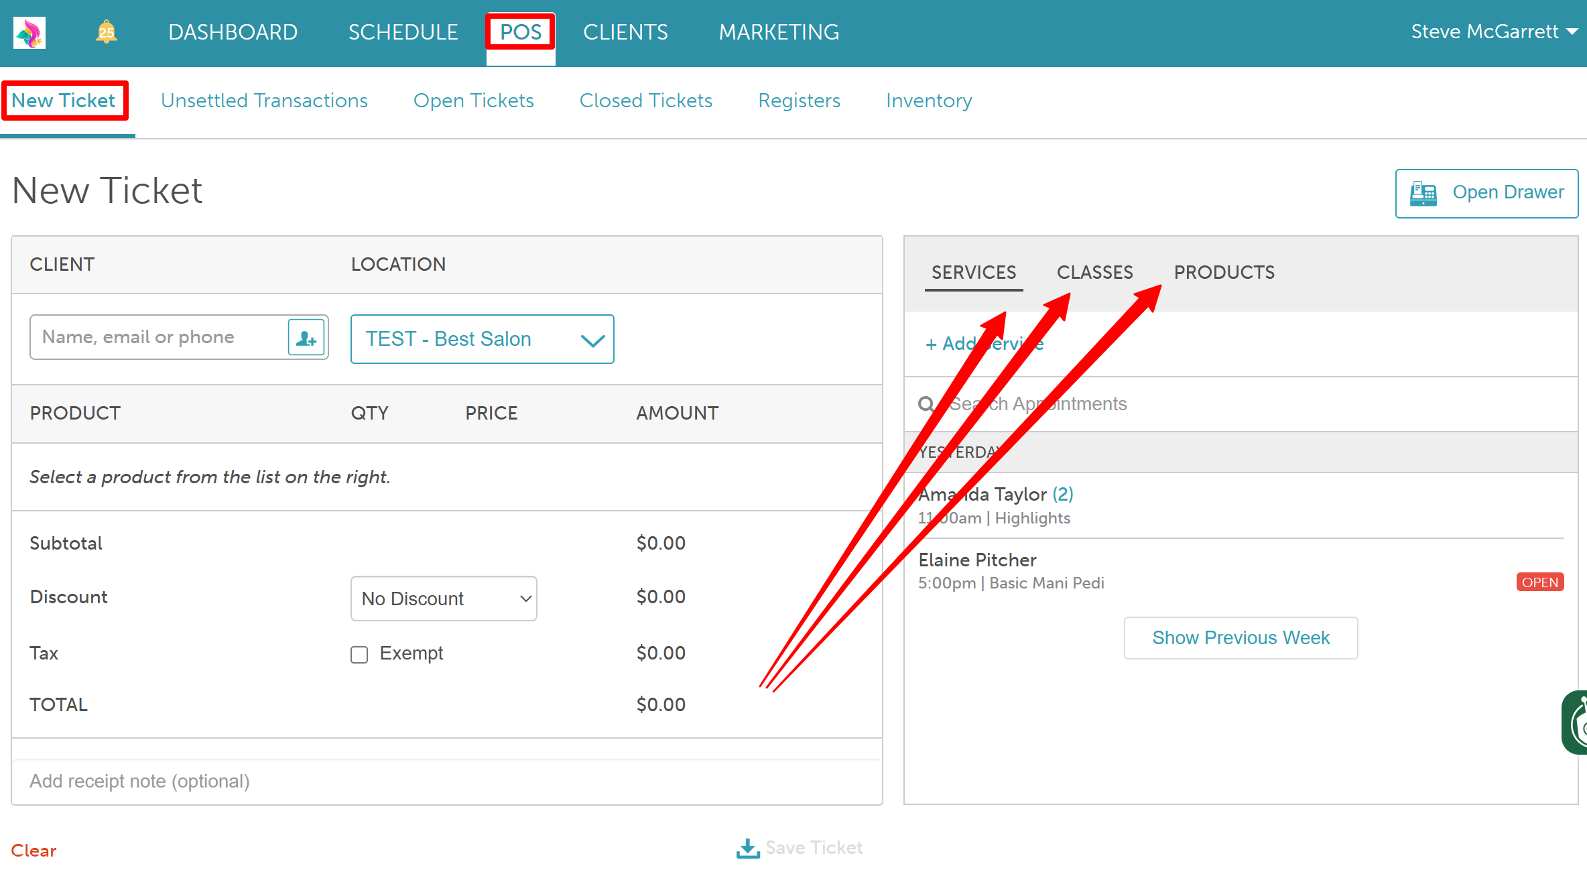Open the notifications bell icon

coord(106,32)
